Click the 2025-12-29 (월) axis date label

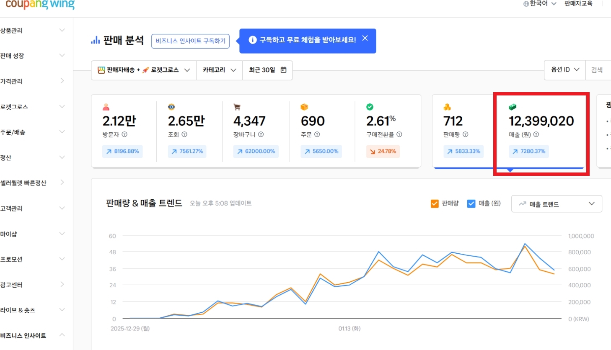(130, 329)
